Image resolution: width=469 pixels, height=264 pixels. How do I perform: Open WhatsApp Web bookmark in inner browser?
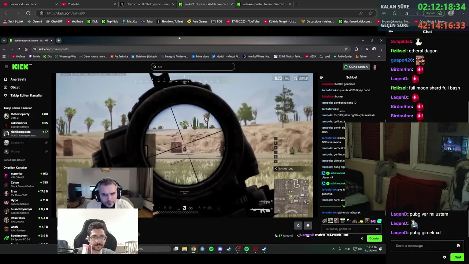[66, 56]
